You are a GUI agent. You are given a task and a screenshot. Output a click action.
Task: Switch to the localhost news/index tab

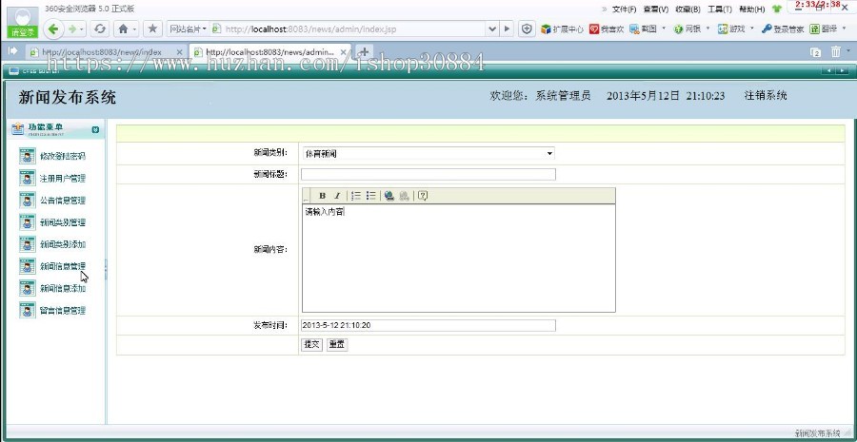pyautogui.click(x=101, y=52)
